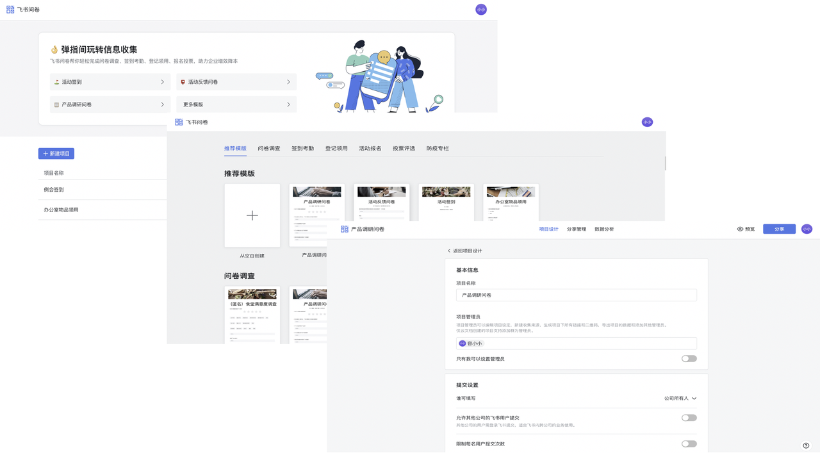Expand the 活动签到 template entry
The image size is (820, 457).
tap(110, 82)
